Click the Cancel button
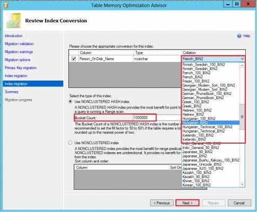 point(239,203)
